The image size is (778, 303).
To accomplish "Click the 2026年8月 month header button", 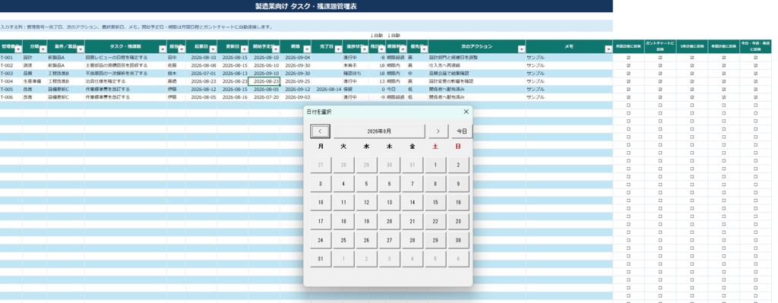I will pos(379,131).
